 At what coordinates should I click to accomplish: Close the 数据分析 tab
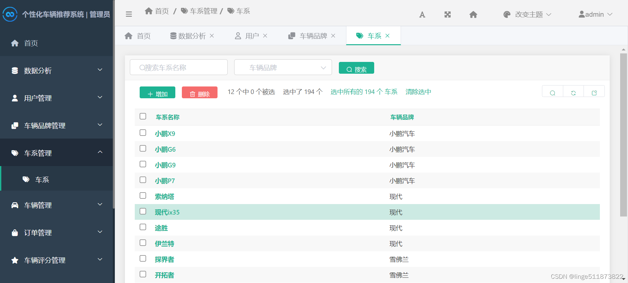click(x=212, y=36)
